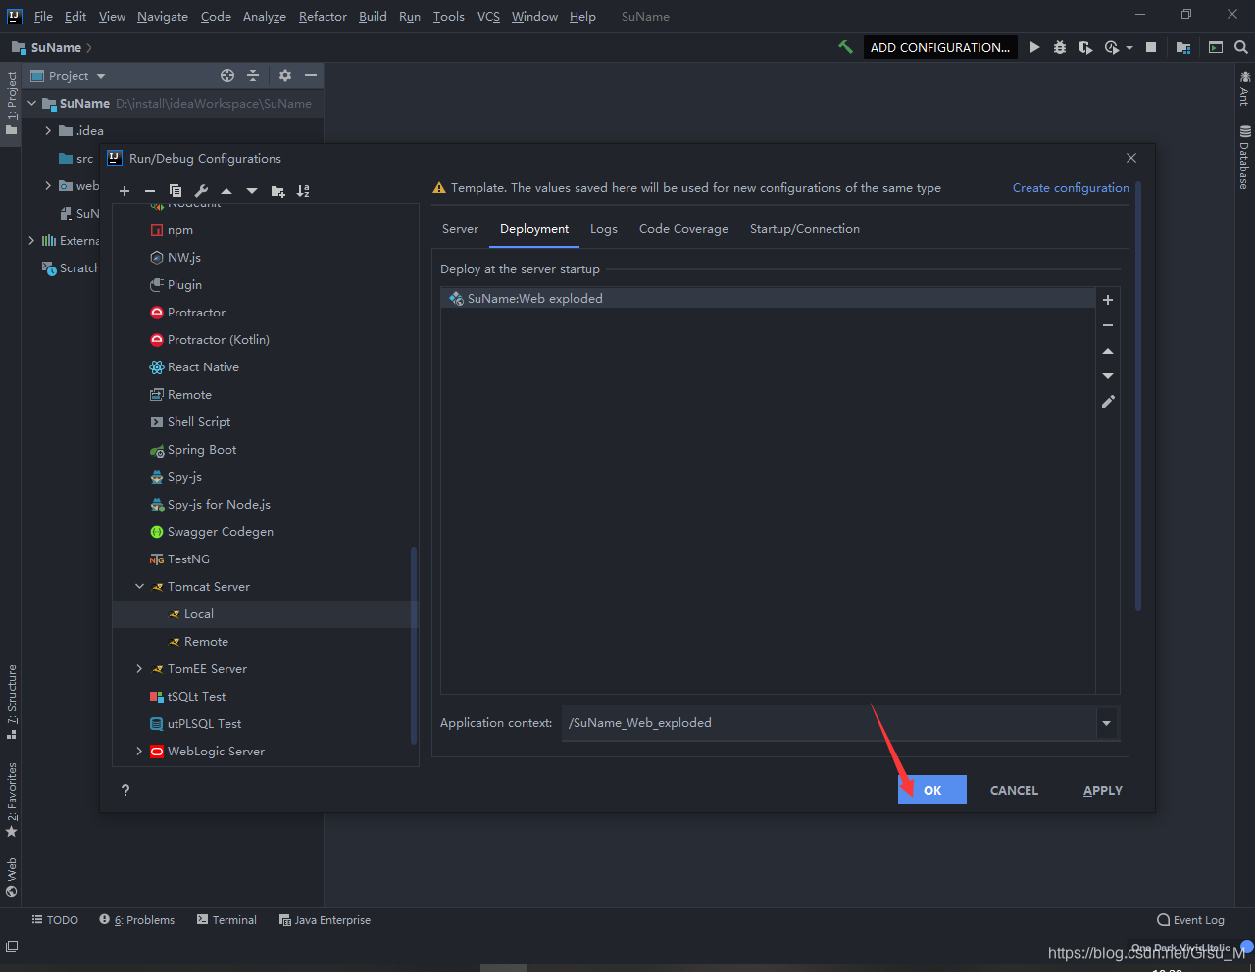1255x972 pixels.
Task: Click the Stop square icon in toolbar
Action: click(1151, 47)
